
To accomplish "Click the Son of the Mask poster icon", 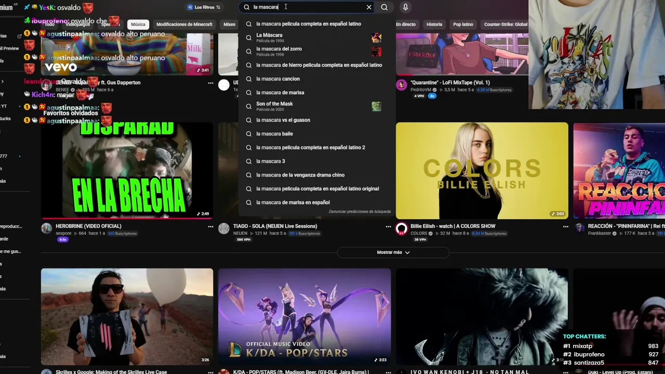I will 376,106.
